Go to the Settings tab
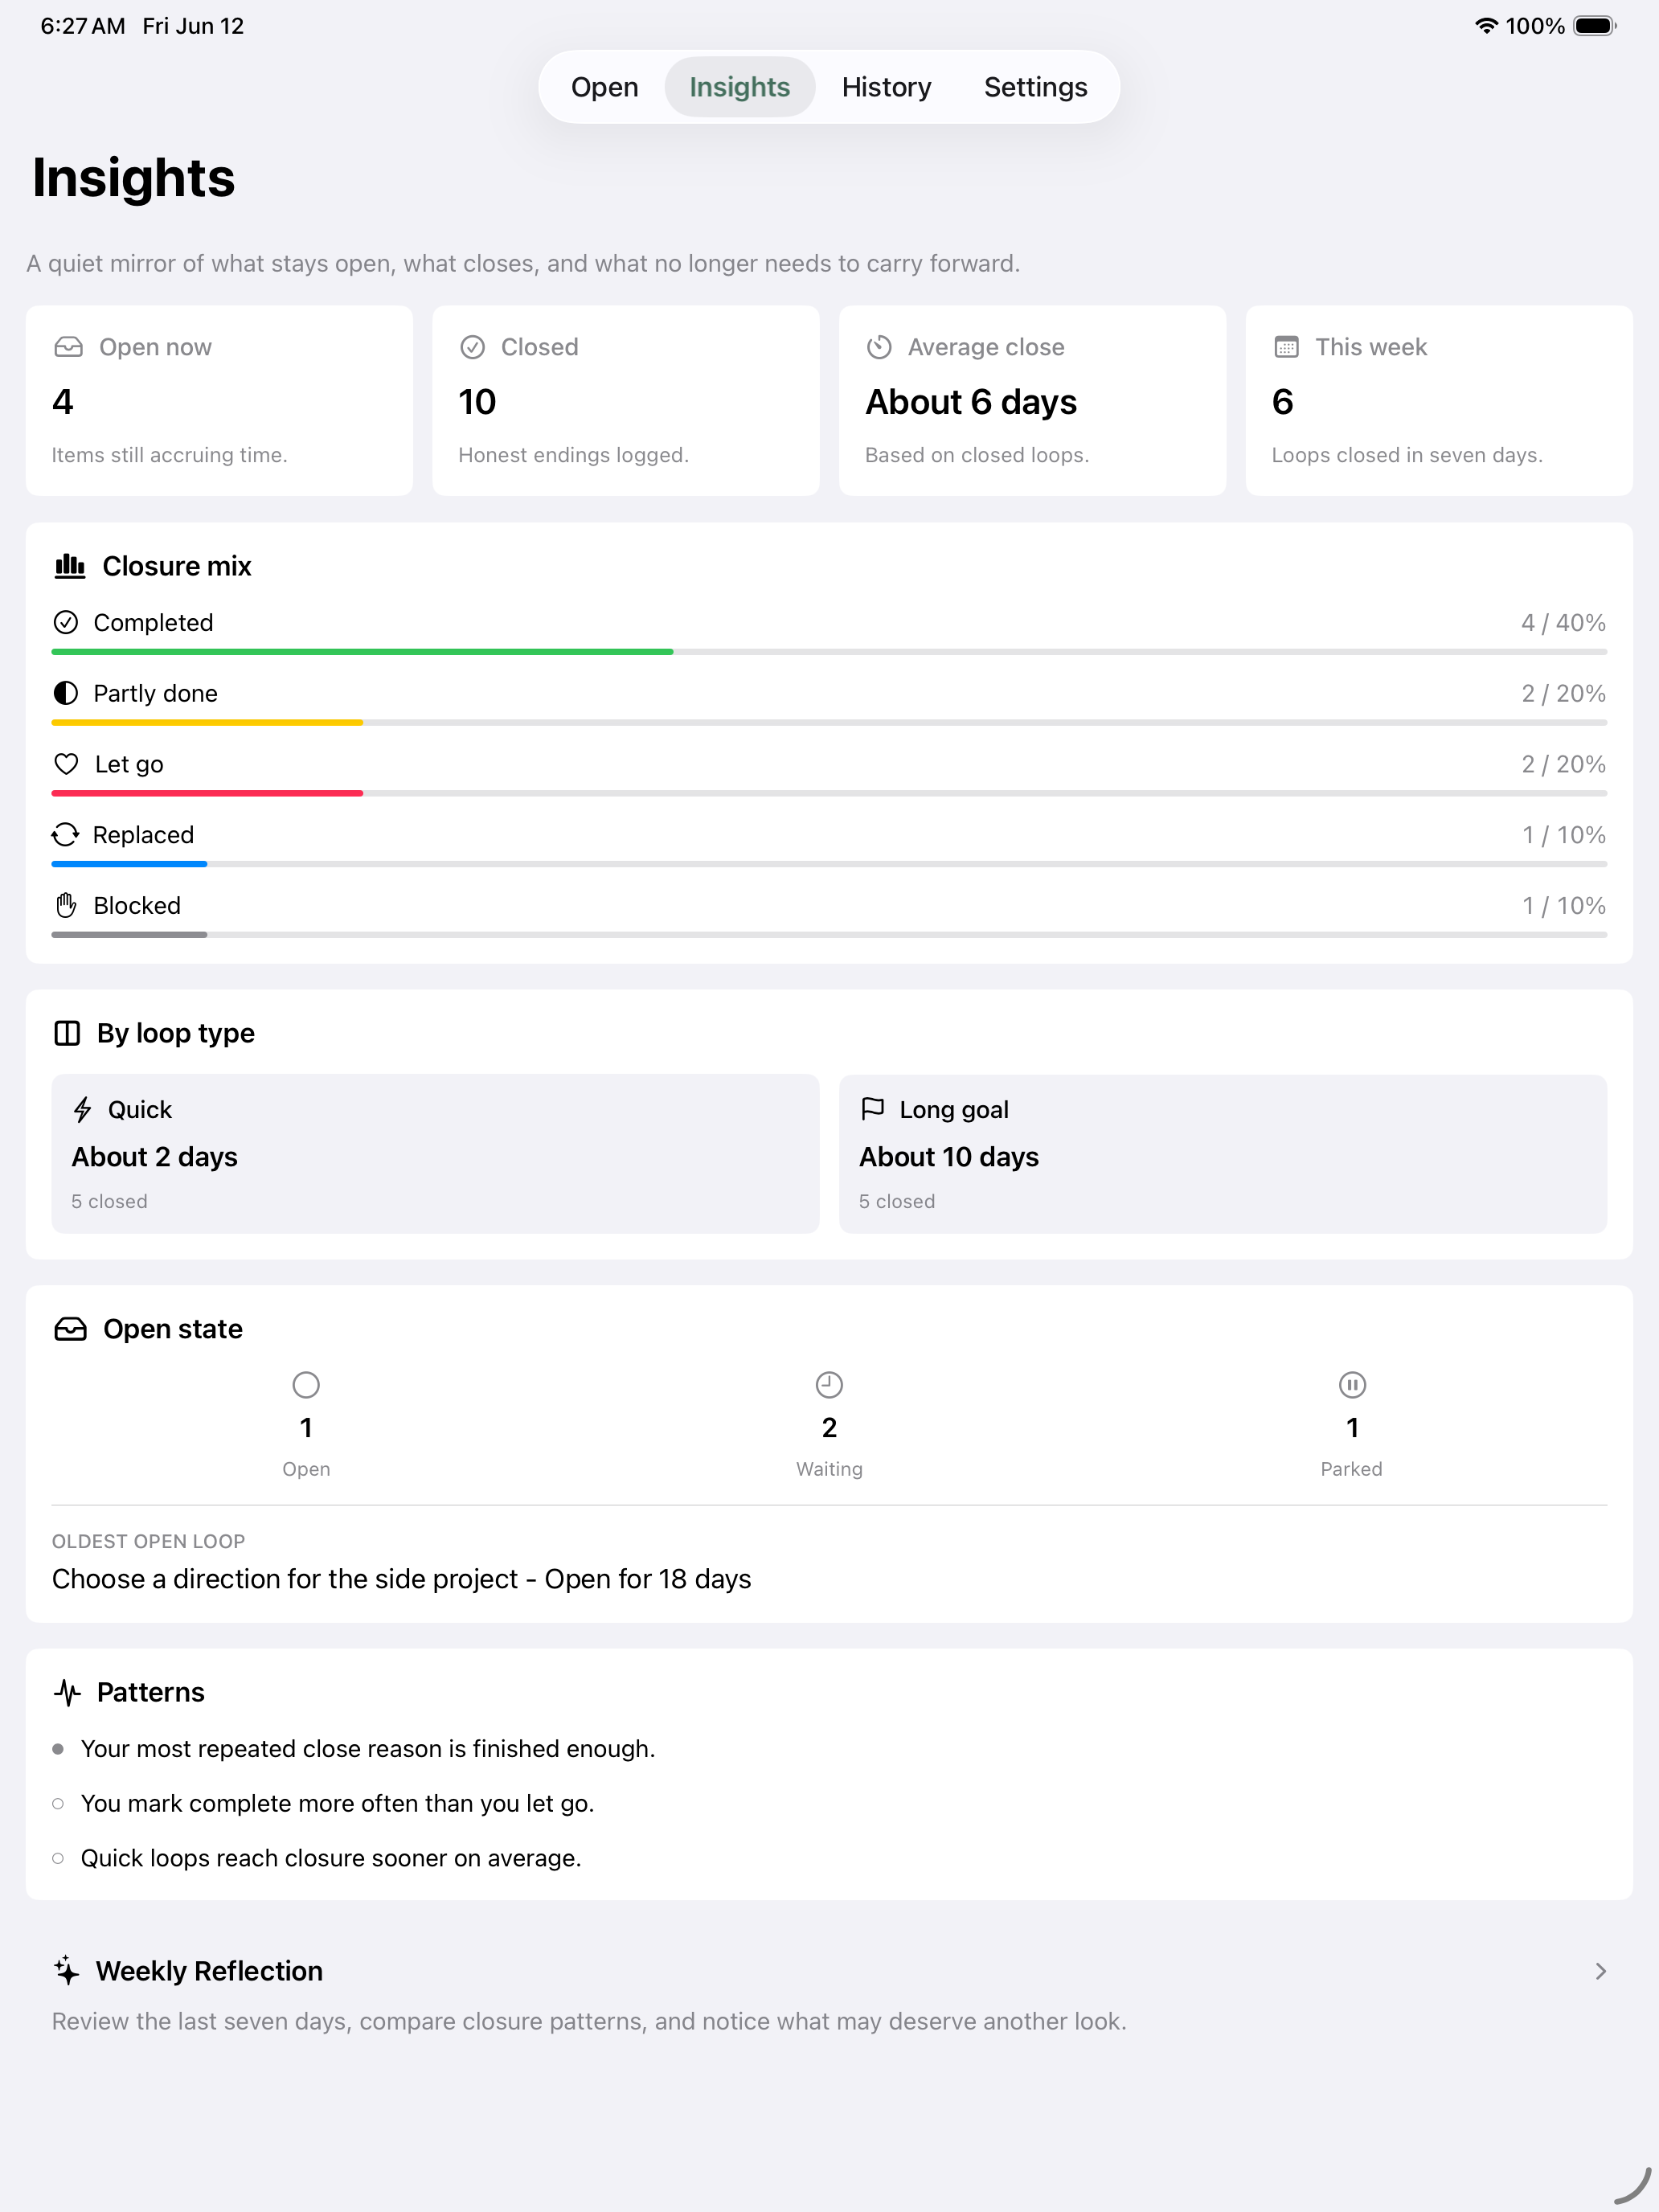1659x2212 pixels. 1035,87
